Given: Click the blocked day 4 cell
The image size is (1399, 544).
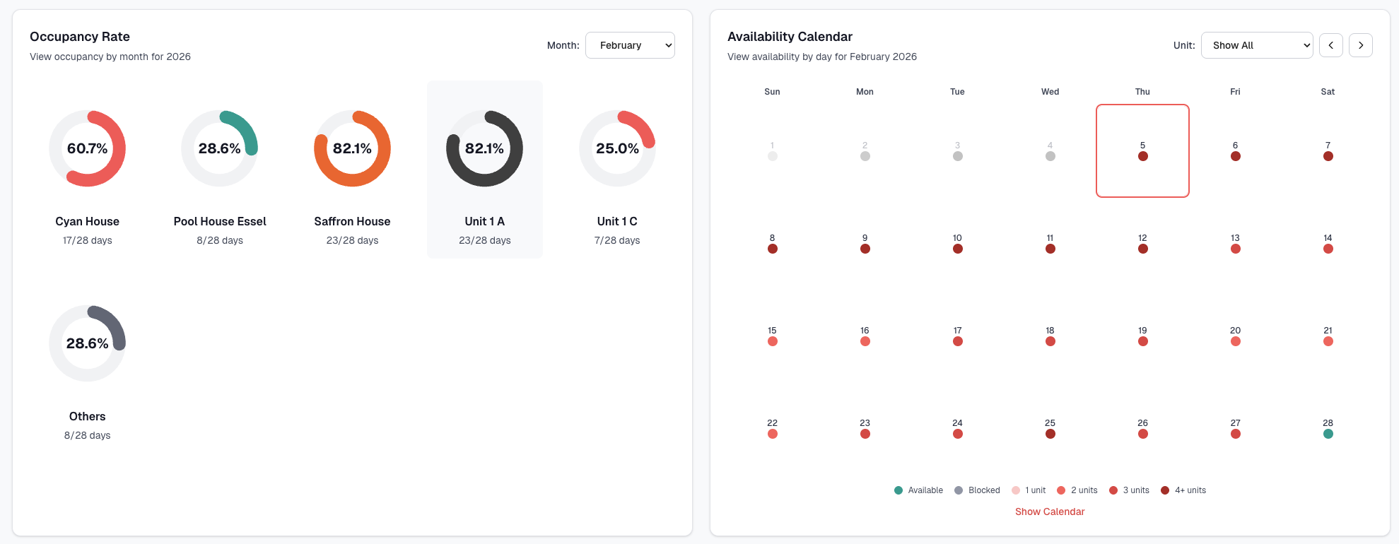Looking at the screenshot, I should (1050, 150).
